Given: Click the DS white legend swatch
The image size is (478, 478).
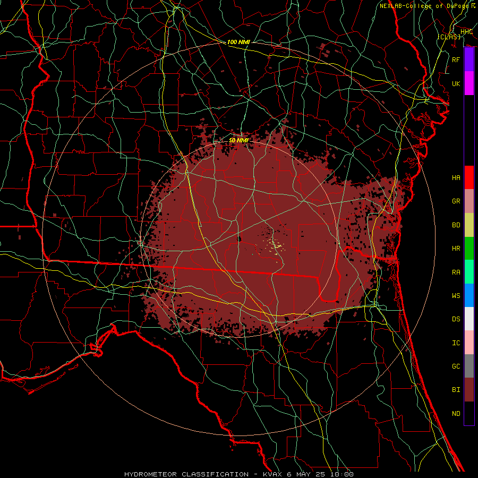Looking at the screenshot, I should tap(469, 319).
